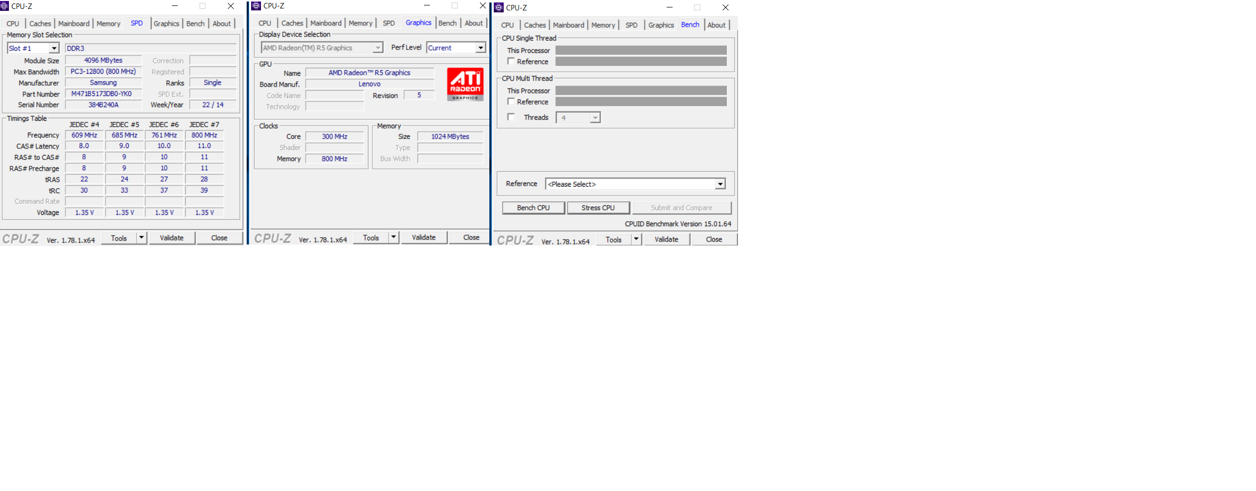
Task: Click the Submit and Compare button
Action: (x=682, y=207)
